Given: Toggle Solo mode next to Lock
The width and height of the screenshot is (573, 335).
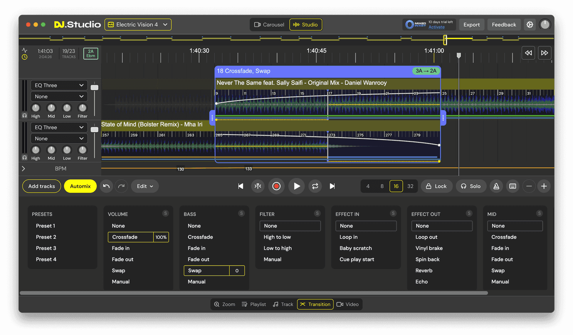Looking at the screenshot, I should 471,186.
